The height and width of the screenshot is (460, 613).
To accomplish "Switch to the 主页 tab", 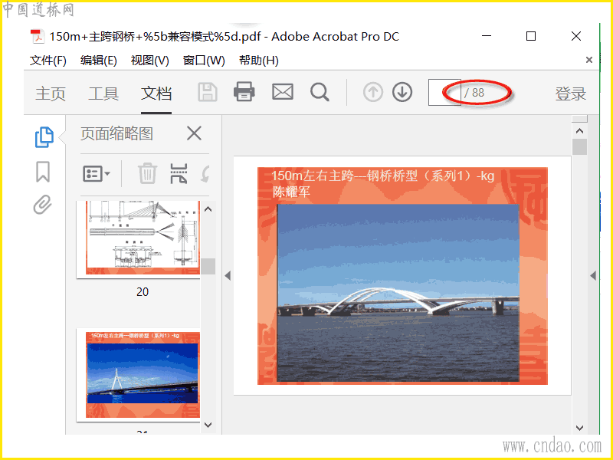I will [x=51, y=94].
